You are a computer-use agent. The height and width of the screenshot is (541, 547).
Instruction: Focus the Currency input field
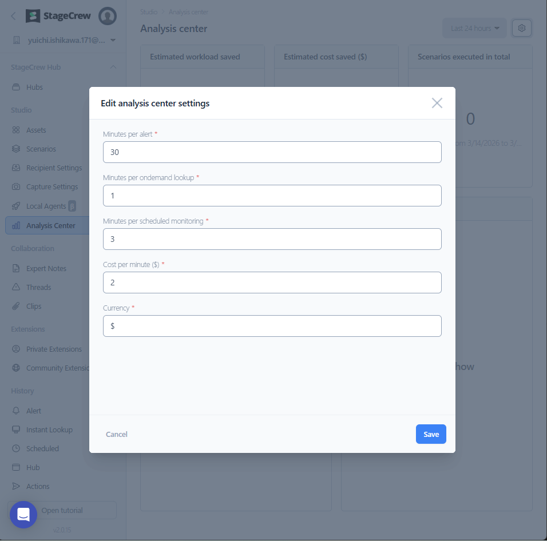coord(272,326)
